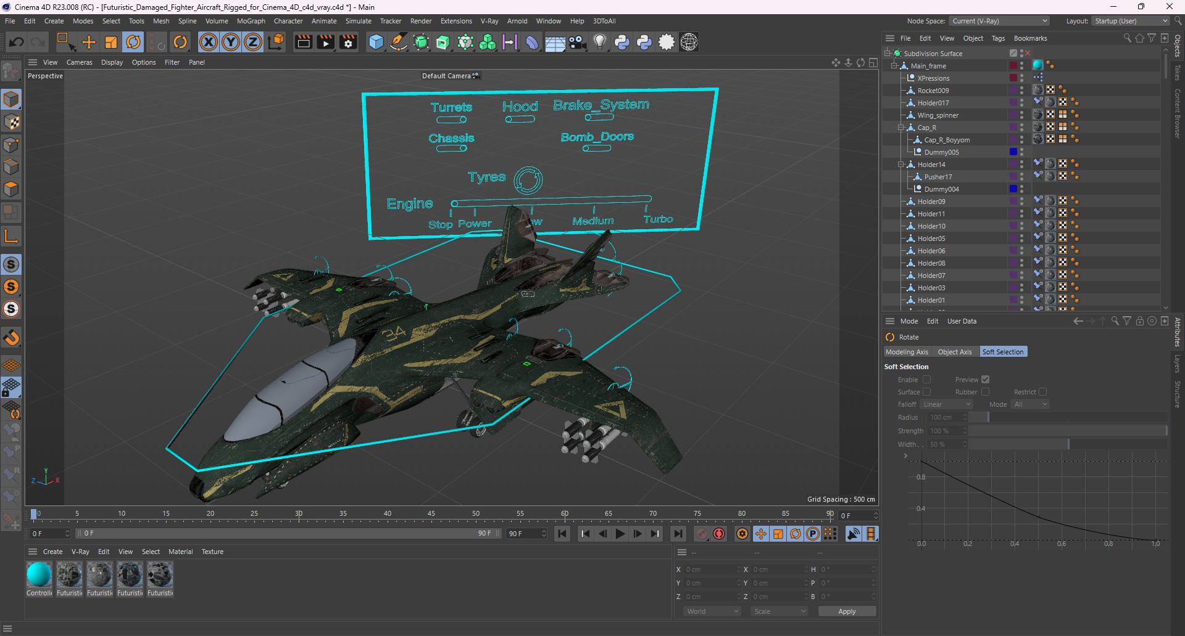Activate the Rotate tool
The image size is (1185, 636).
133,42
